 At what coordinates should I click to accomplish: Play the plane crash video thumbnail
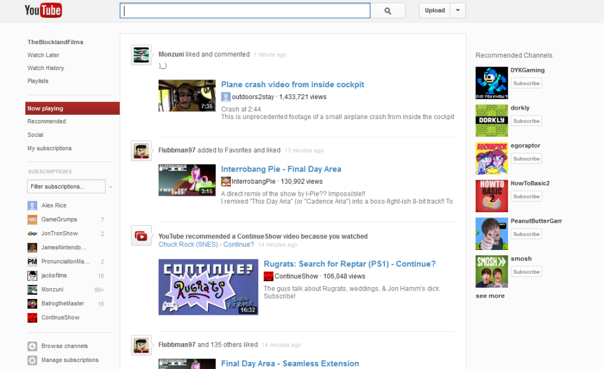187,95
